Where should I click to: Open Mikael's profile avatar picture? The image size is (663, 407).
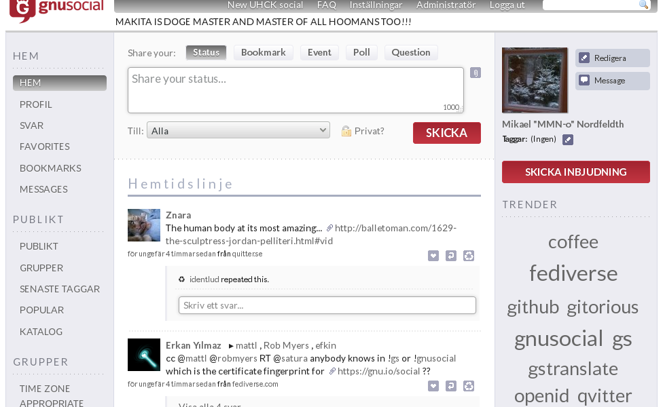(535, 80)
